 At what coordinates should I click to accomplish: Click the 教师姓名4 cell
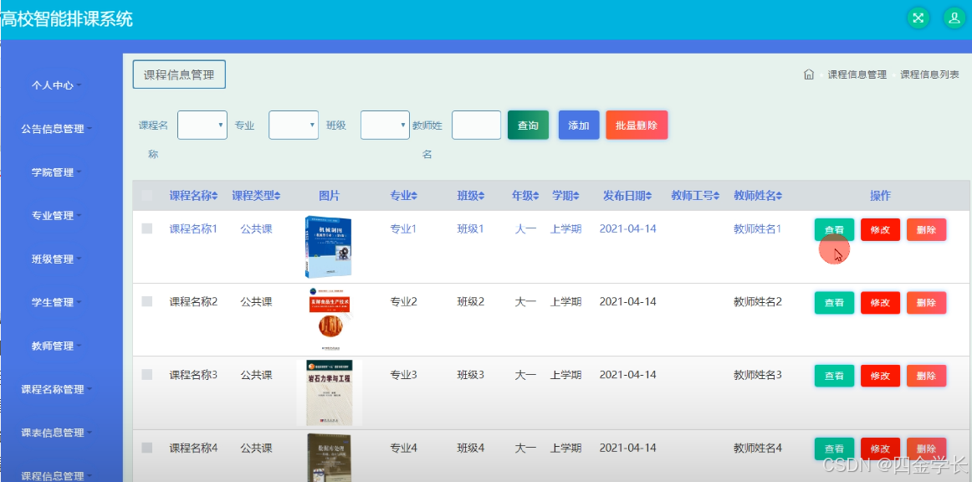(x=758, y=448)
